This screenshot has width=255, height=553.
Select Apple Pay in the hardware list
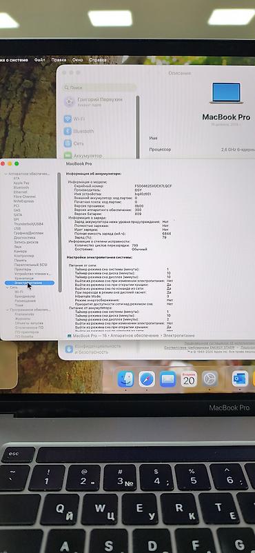(21, 183)
